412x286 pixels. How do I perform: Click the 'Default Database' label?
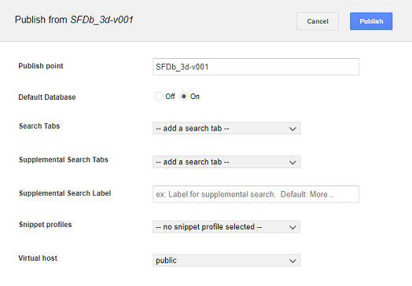pyautogui.click(x=47, y=97)
